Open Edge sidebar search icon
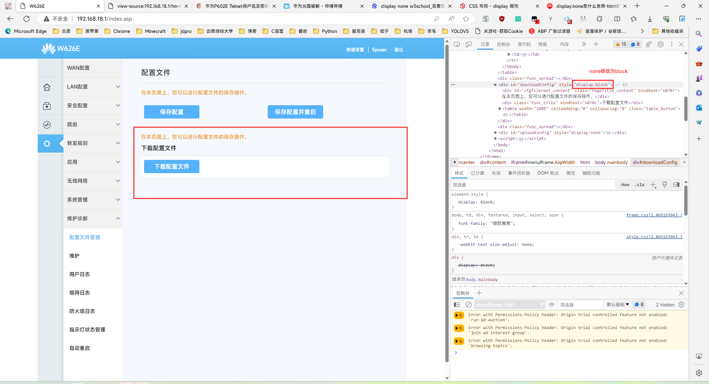 coord(699,34)
